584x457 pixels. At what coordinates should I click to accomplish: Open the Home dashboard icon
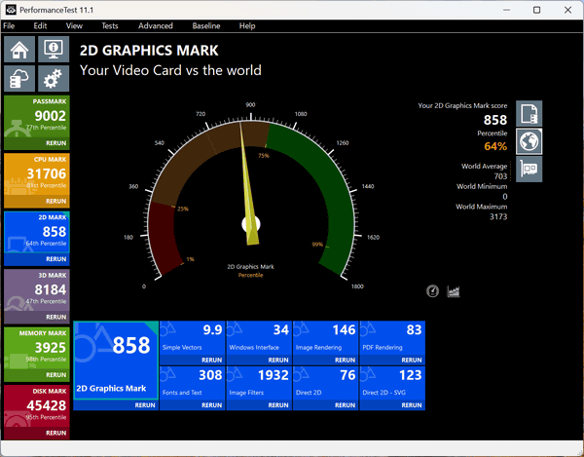pos(20,50)
